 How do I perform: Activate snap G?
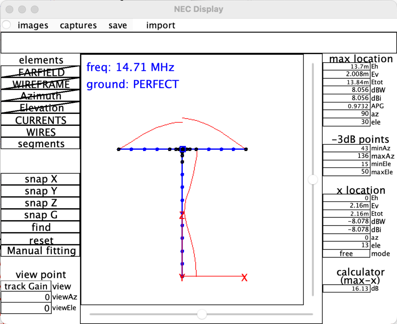[x=40, y=214]
